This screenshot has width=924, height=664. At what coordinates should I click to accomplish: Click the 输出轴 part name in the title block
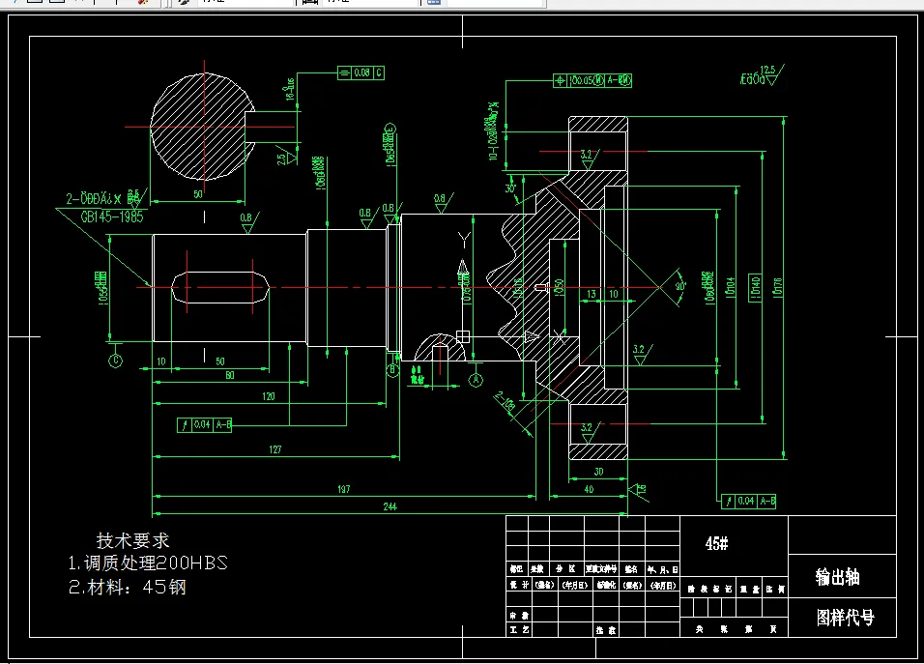click(x=837, y=578)
